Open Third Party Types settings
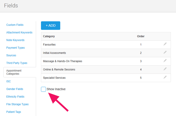Screen dimensions: 176x118 point(17,63)
